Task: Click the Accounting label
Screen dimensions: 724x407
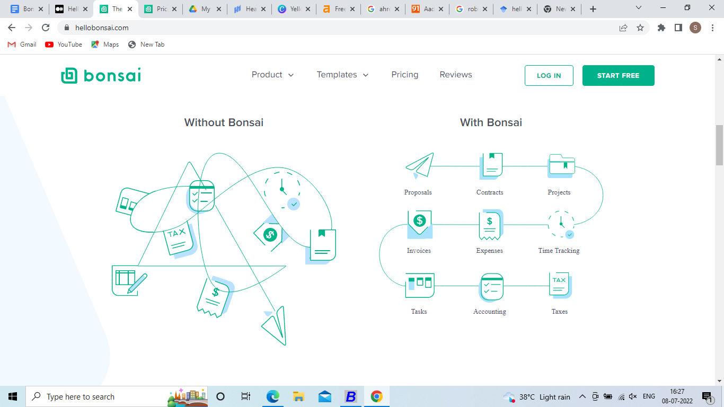Action: (490, 312)
